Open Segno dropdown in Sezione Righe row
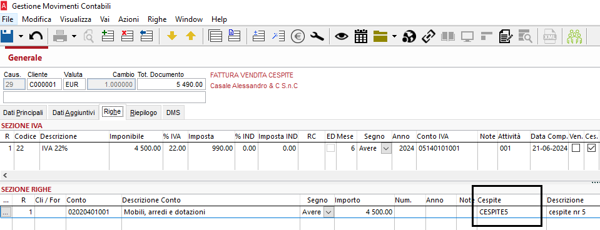This screenshot has width=600, height=230. 328,212
